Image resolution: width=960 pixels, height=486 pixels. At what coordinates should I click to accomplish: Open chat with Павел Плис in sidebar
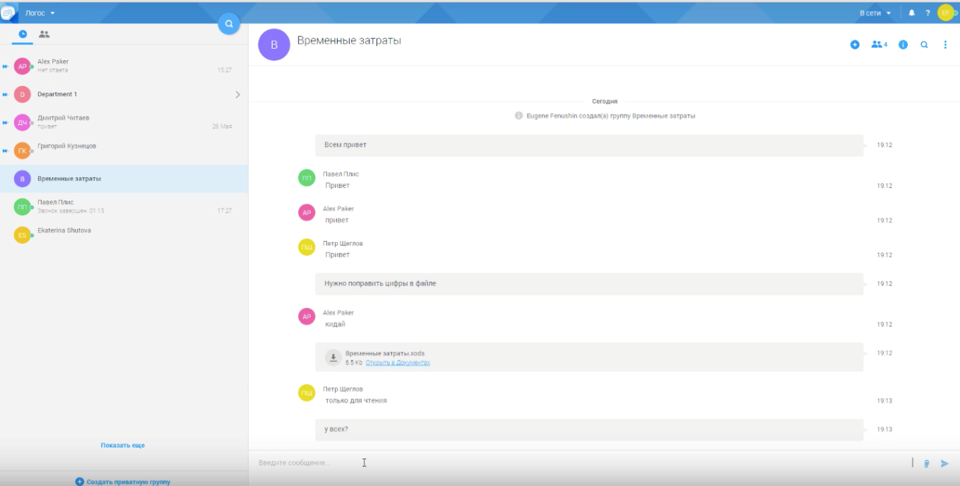pos(124,207)
